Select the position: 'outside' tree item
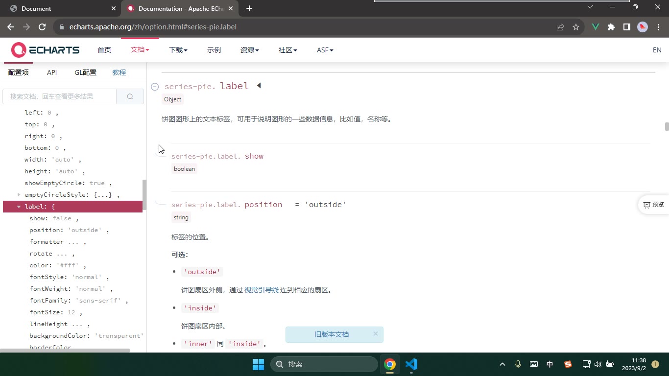Viewport: 669px width, 376px height. click(x=69, y=230)
